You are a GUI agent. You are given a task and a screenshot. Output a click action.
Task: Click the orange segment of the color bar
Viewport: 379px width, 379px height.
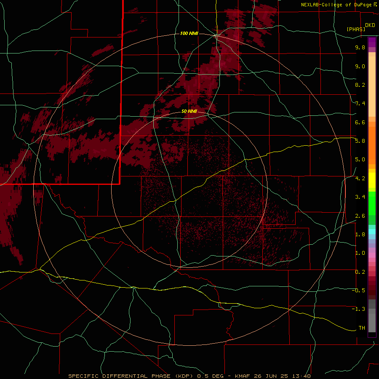click(x=372, y=145)
